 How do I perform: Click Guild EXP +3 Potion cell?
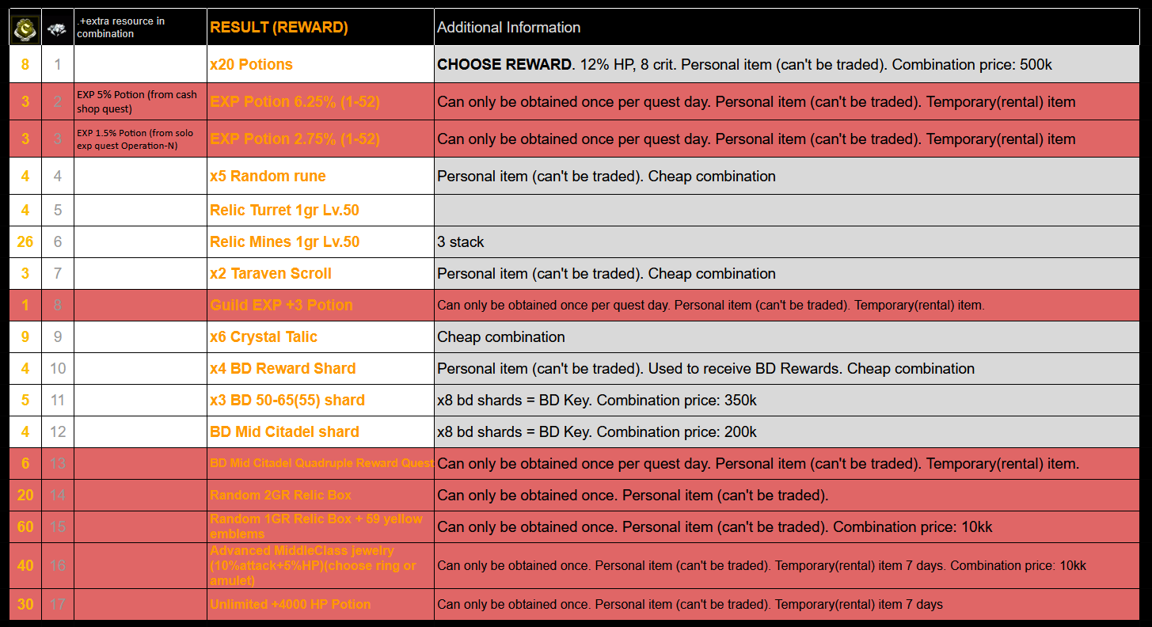[x=281, y=306]
